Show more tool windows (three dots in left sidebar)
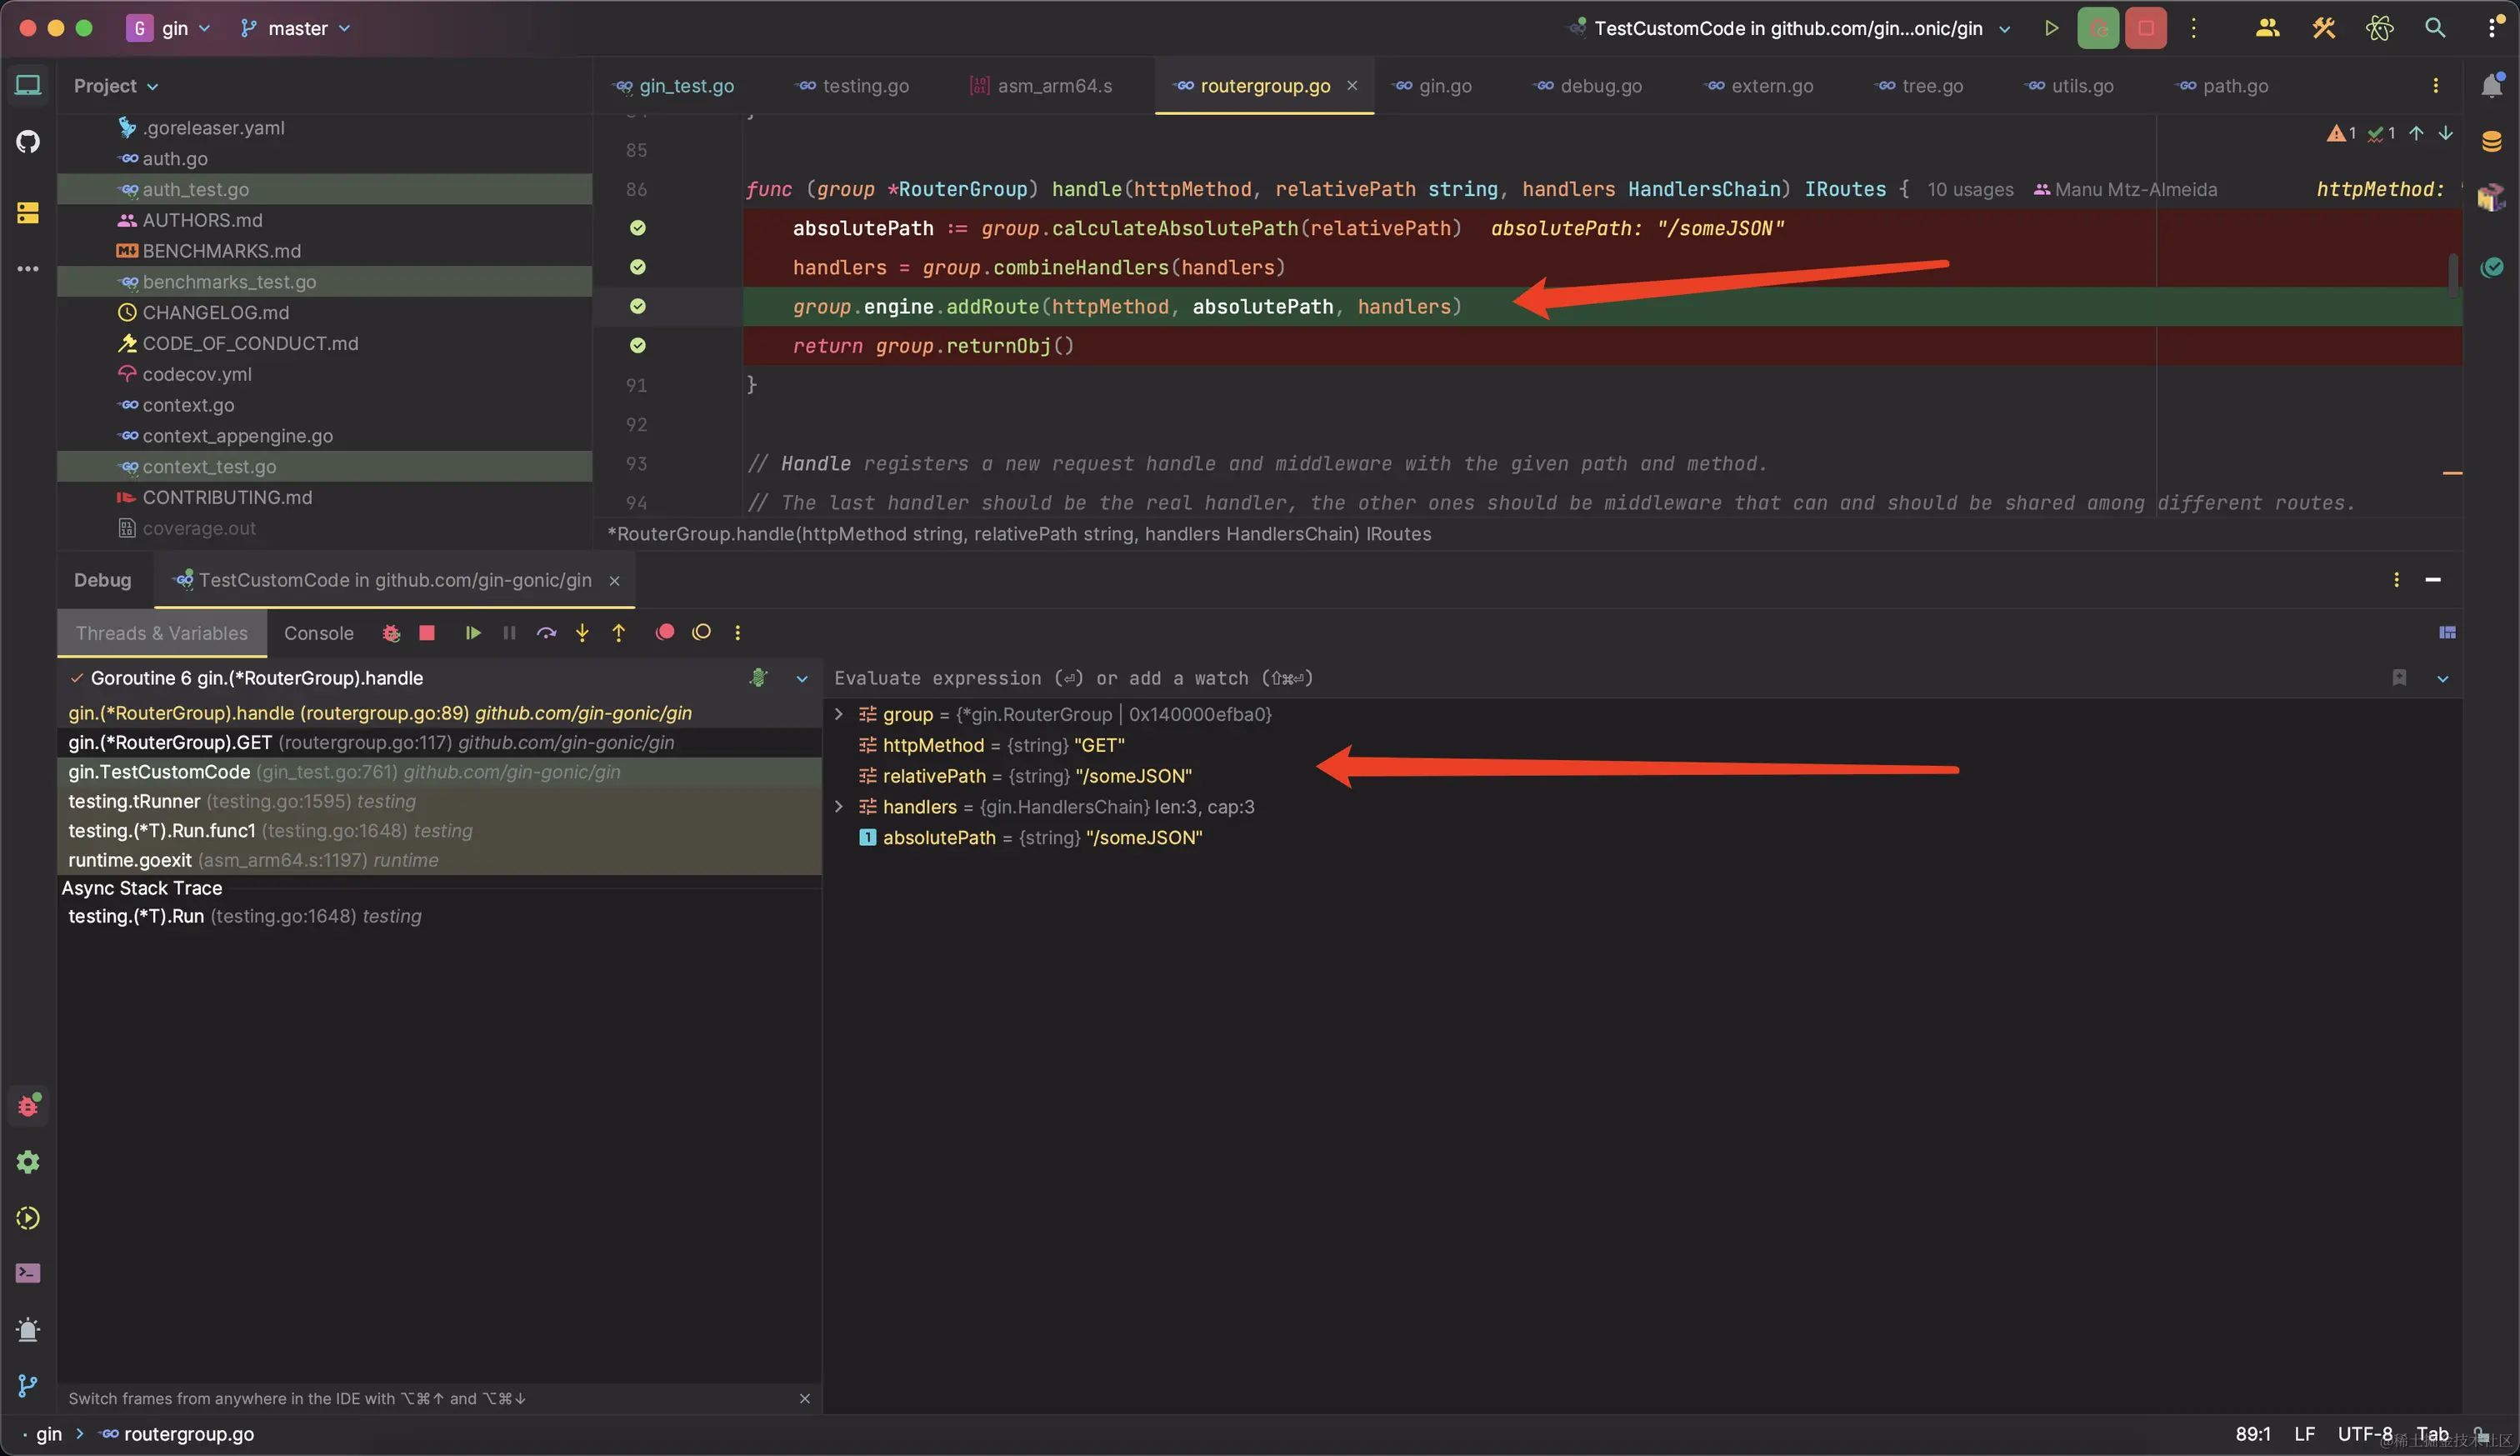The image size is (2520, 1456). pos(28,268)
